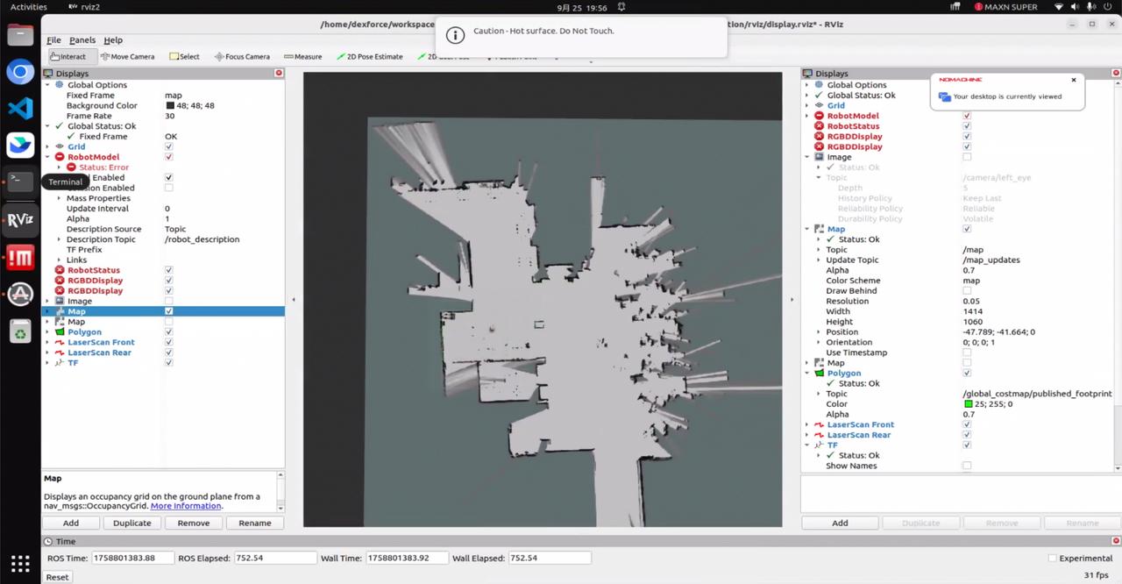
Task: Open the rviz2 app menu in top bar
Action: (x=84, y=7)
